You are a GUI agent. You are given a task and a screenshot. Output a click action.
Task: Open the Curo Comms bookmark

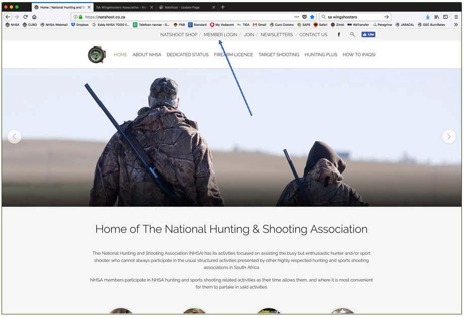pos(282,24)
